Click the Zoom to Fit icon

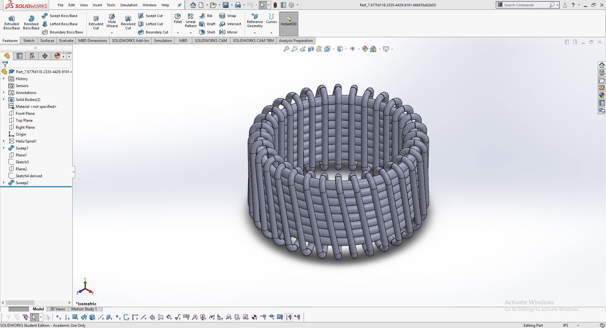pyautogui.click(x=286, y=49)
